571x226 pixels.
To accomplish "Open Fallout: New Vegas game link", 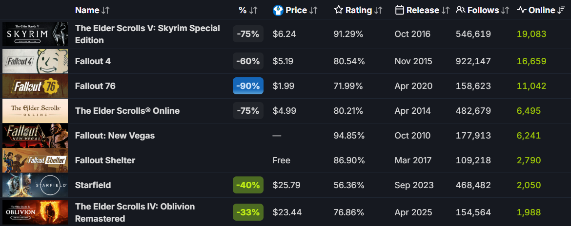I will tap(115, 136).
